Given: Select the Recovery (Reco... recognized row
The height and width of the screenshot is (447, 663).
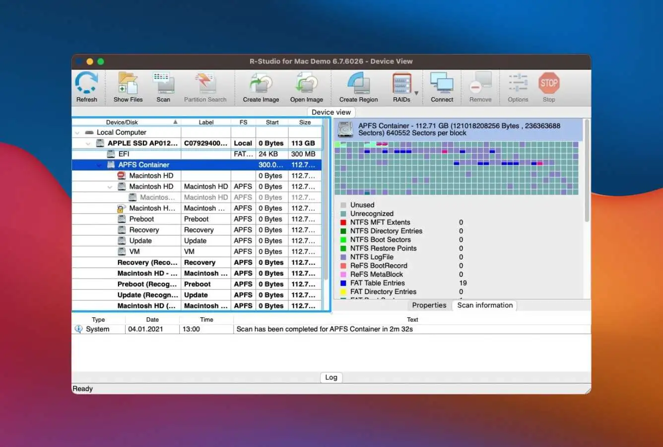Looking at the screenshot, I should tap(197, 262).
